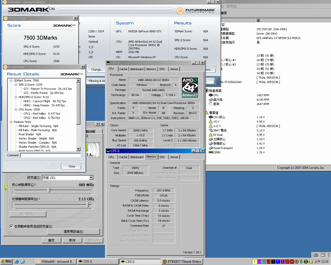
Task: Click the language bar keyboard icon
Action: pyautogui.click(x=315, y=255)
